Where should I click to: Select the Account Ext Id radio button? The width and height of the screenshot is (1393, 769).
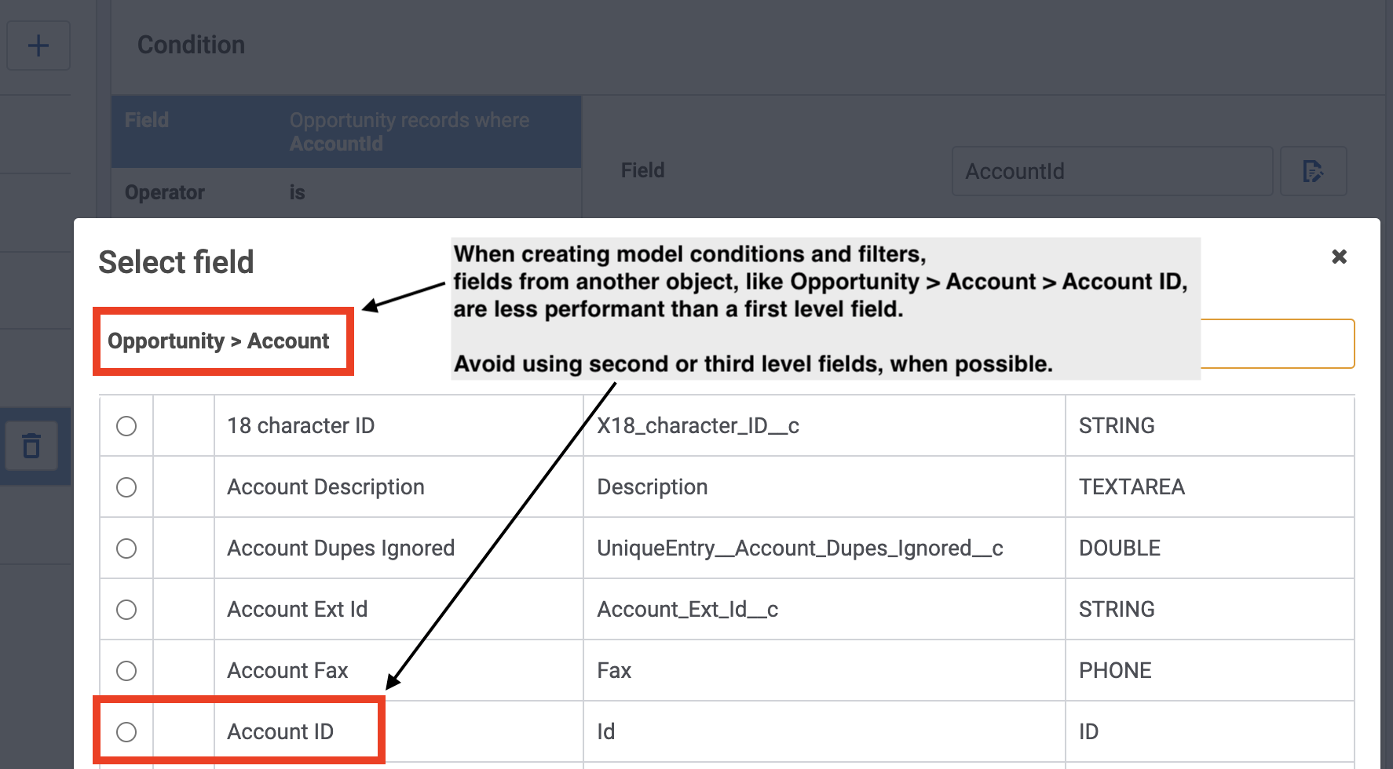(x=126, y=610)
